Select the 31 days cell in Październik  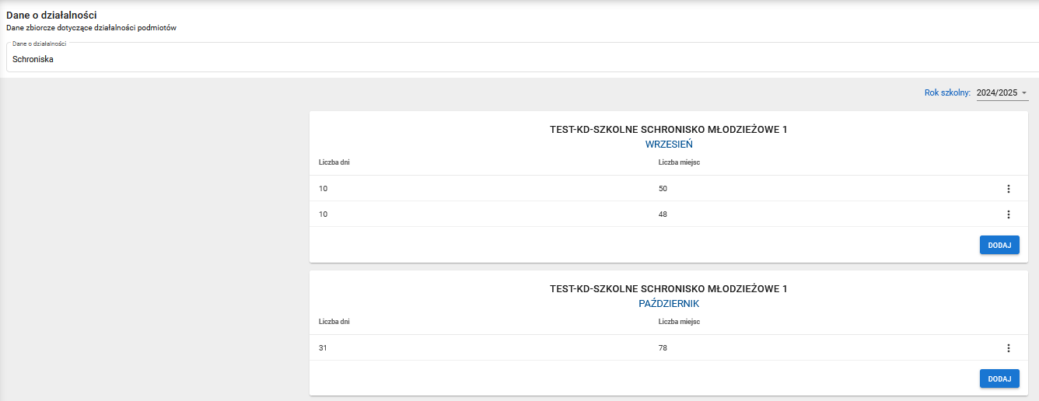[324, 348]
